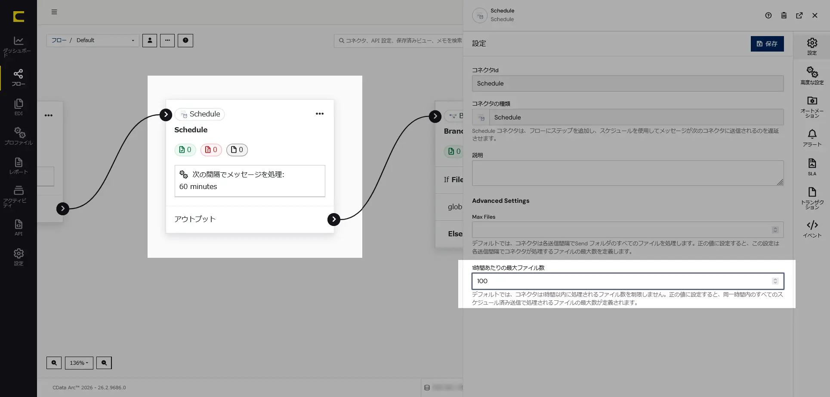Open the API sidebar page

pos(18,228)
